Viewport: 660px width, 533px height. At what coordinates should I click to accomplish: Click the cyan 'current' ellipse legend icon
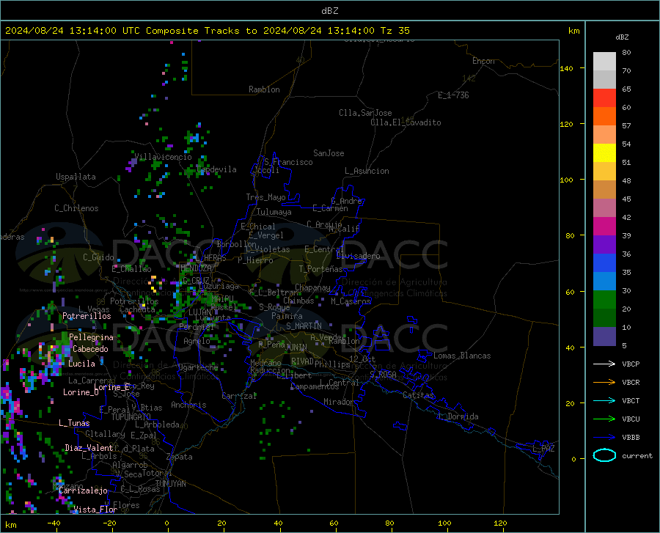604,455
